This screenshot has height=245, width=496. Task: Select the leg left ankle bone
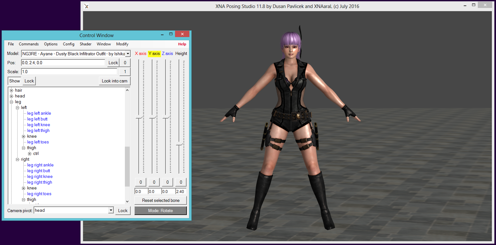coord(39,113)
